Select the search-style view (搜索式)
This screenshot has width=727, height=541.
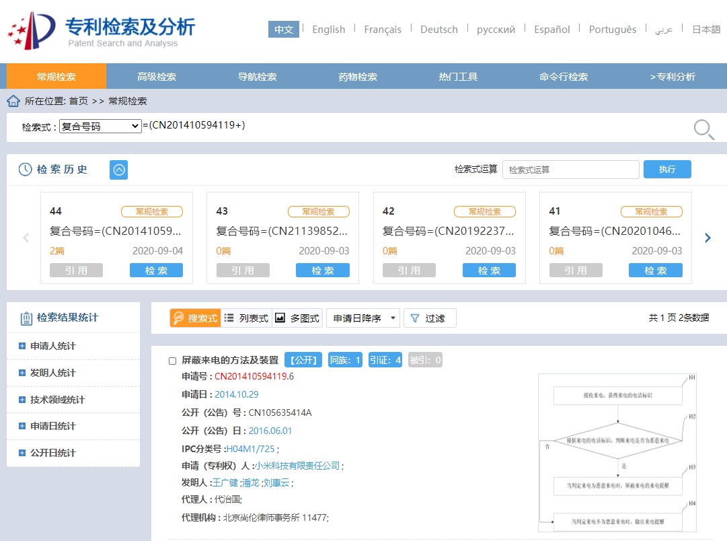[195, 318]
